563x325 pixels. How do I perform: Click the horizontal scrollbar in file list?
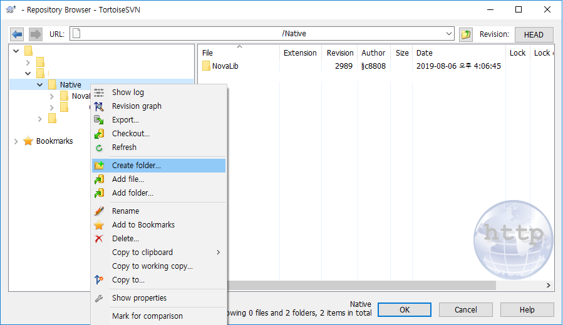[x=361, y=285]
